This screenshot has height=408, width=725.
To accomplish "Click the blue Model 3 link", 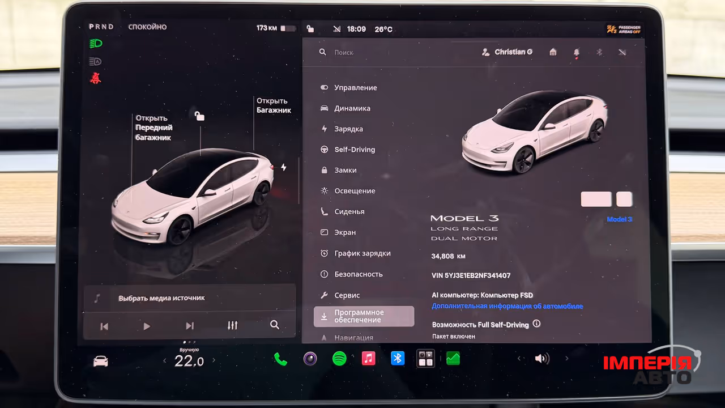I will coord(619,219).
